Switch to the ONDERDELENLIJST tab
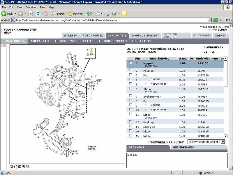Viewport: 233px width, 175px height. (x=145, y=36)
